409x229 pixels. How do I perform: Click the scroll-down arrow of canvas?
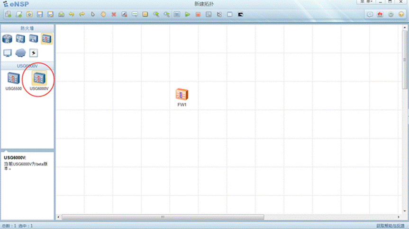405,211
